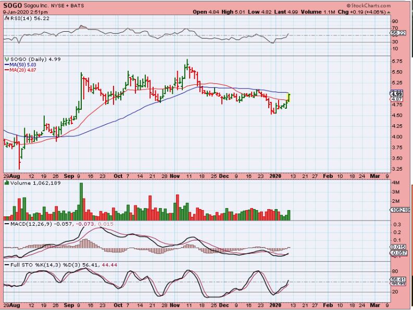Click the 44.44 stochastic %D tag on axis
Image resolution: width=413 pixels, height=310 pixels.
(x=398, y=283)
